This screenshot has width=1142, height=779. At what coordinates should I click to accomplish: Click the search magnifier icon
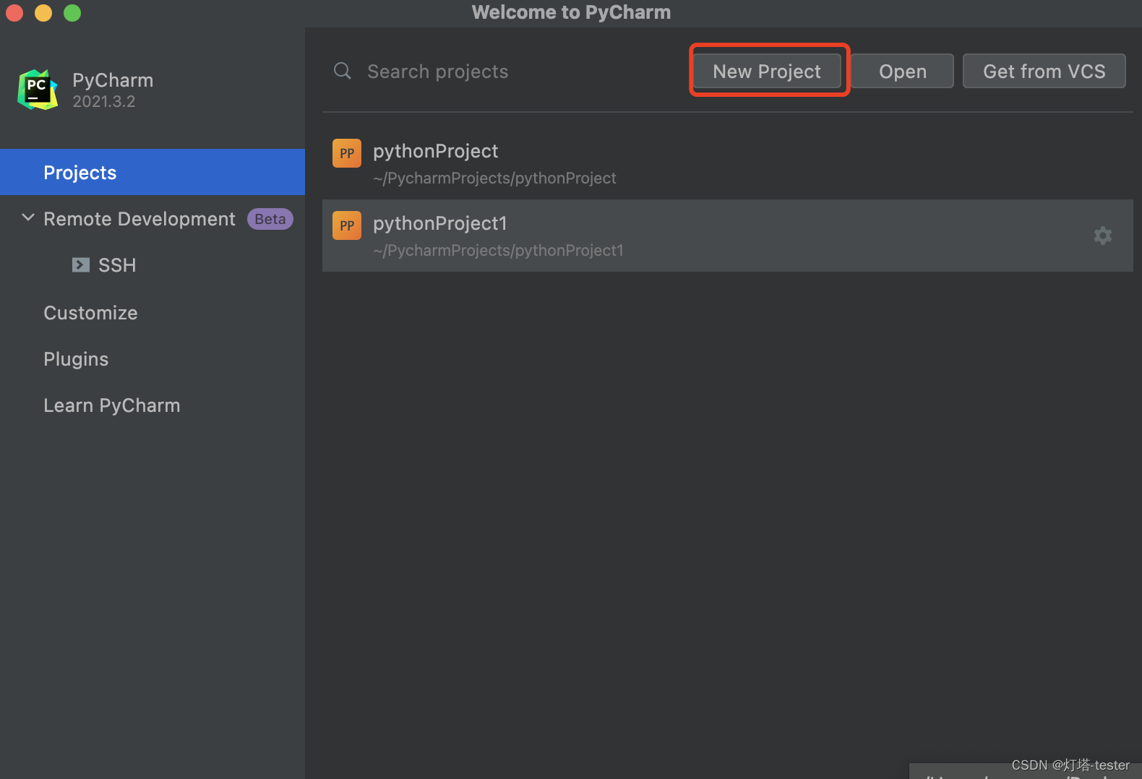coord(343,71)
